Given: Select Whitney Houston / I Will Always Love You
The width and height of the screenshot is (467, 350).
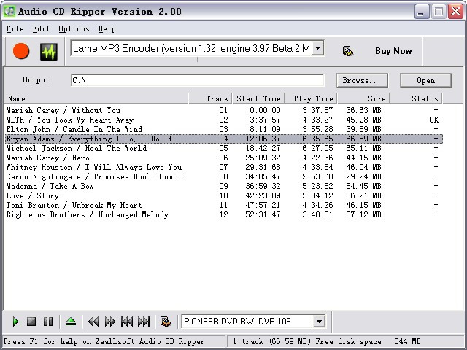Looking at the screenshot, I should click(x=224, y=167).
